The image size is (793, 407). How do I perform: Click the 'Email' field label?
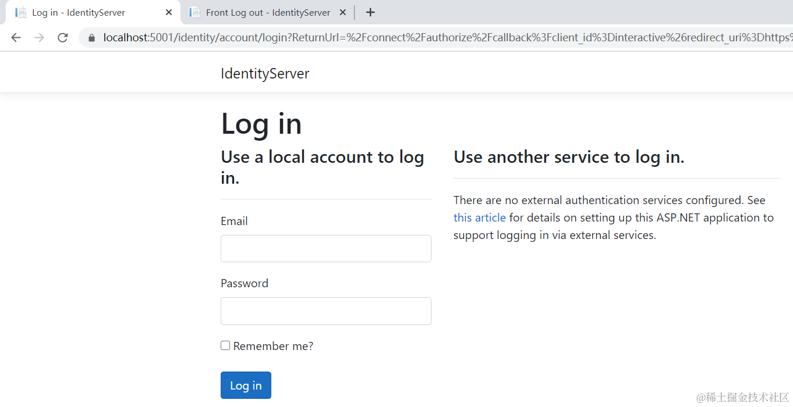pos(234,221)
